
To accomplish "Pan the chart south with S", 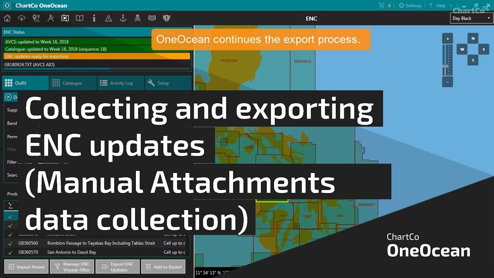I will pyautogui.click(x=473, y=60).
